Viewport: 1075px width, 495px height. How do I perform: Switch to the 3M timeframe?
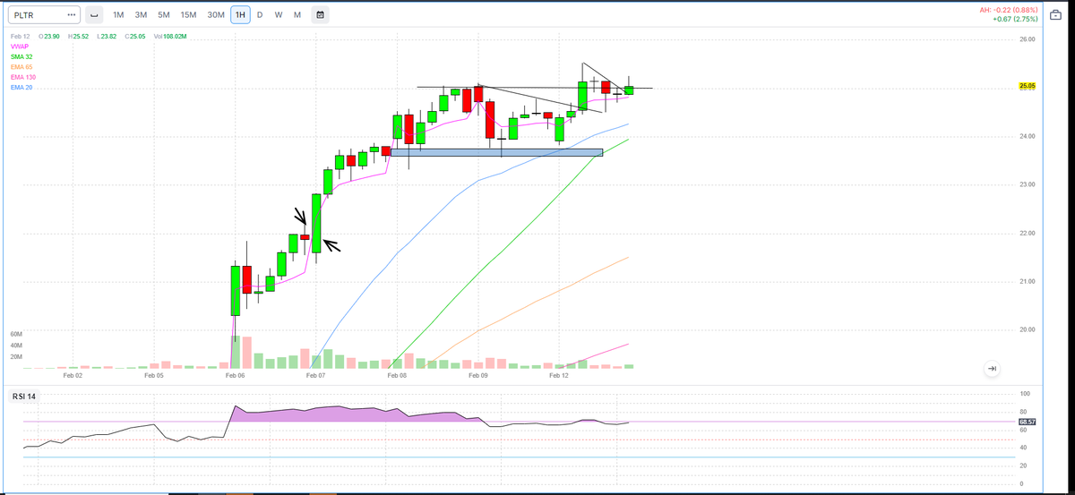pos(141,15)
